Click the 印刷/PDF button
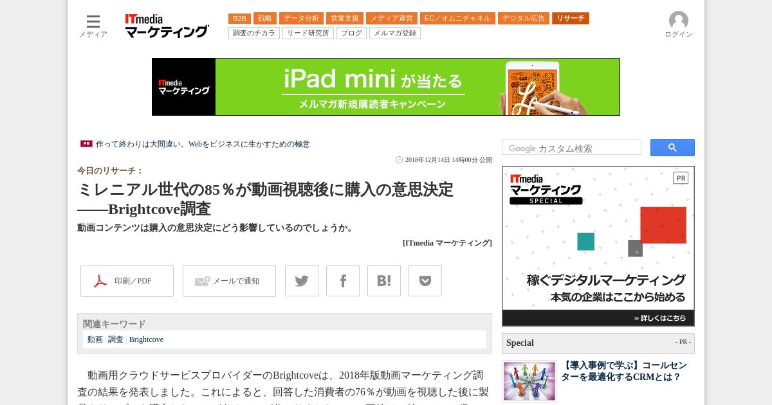This screenshot has height=405, width=772. pos(127,281)
